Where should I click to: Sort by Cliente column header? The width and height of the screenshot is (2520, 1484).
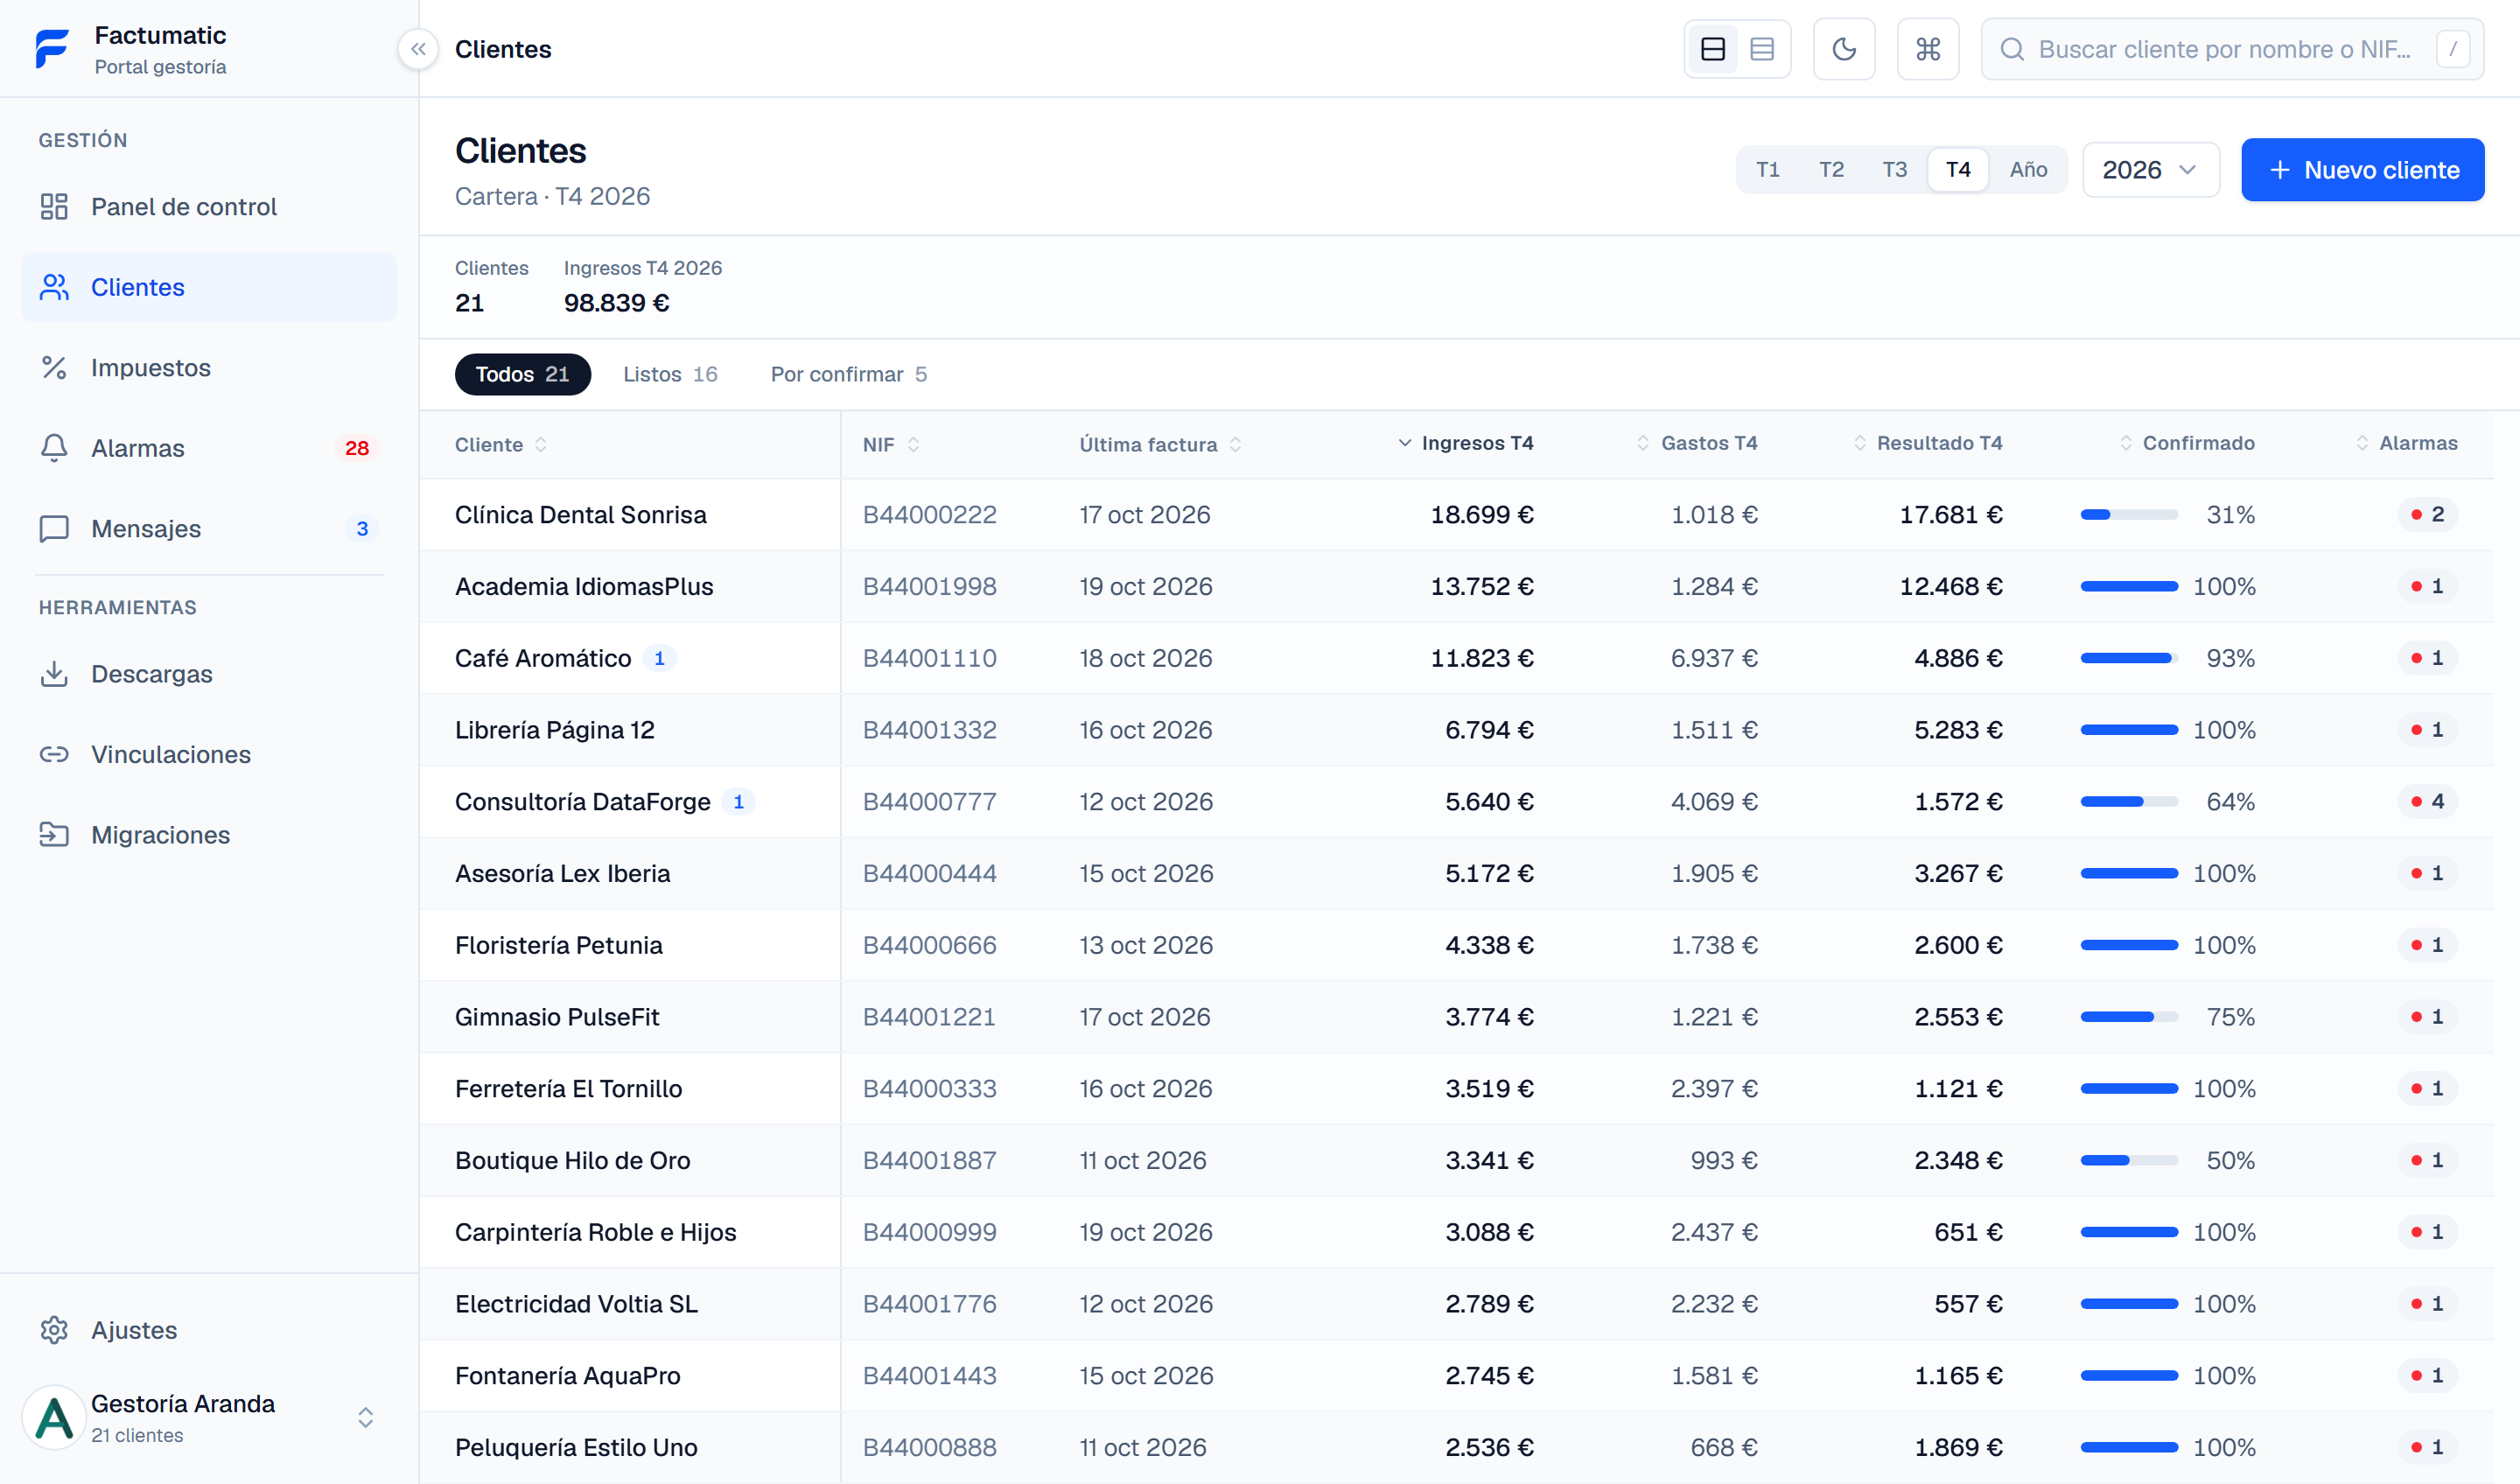click(501, 445)
